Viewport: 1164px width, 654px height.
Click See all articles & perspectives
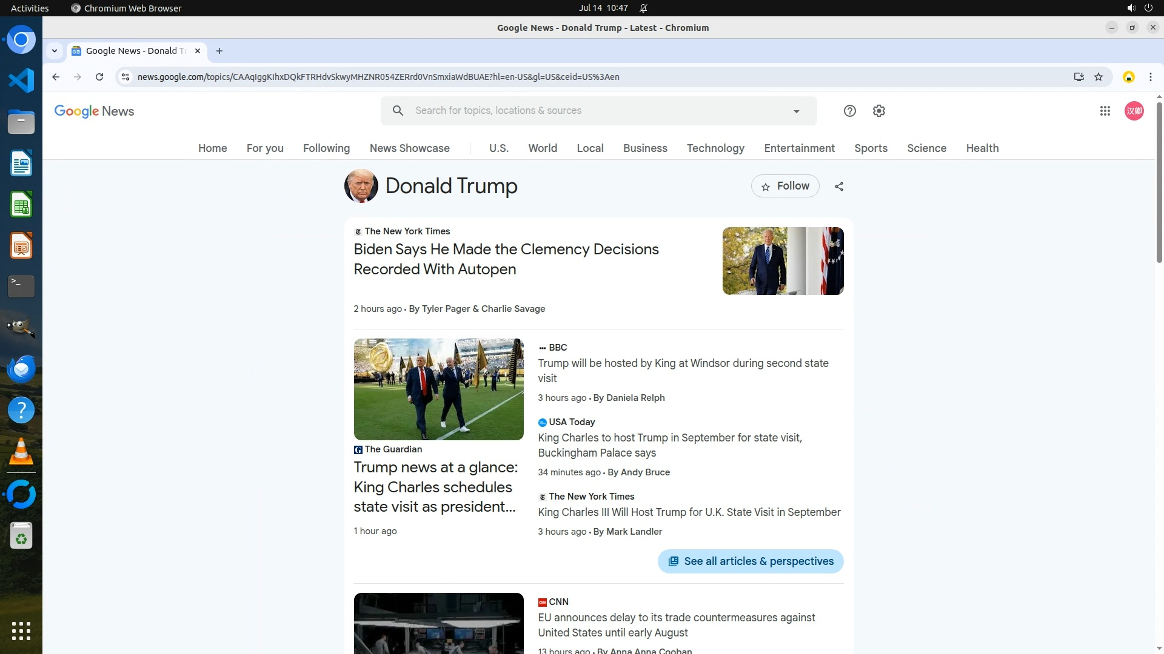coord(750,561)
